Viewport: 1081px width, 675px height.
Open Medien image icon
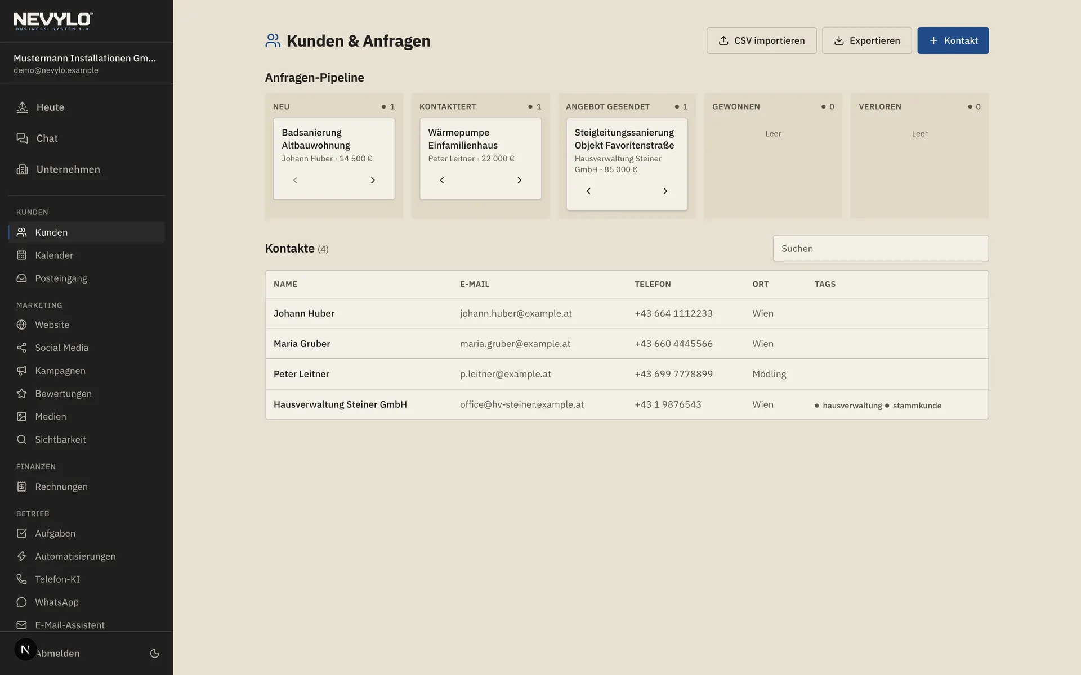(x=22, y=416)
